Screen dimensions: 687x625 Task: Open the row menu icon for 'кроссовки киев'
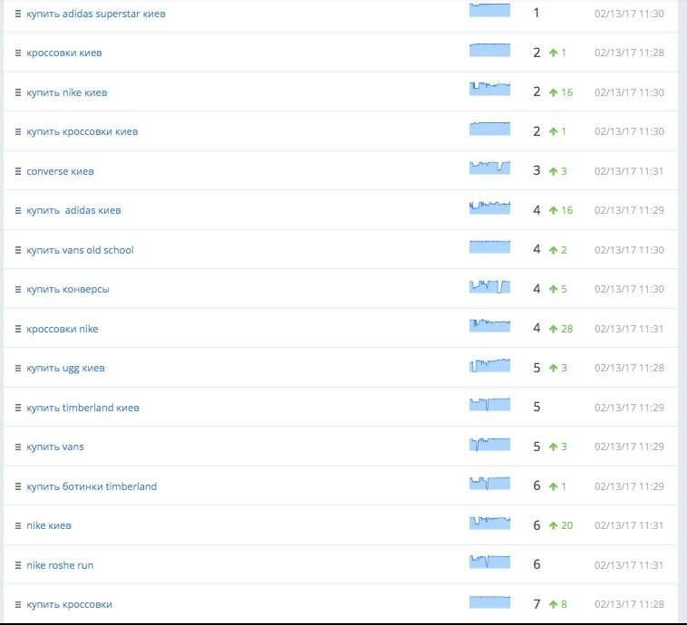pos(18,53)
